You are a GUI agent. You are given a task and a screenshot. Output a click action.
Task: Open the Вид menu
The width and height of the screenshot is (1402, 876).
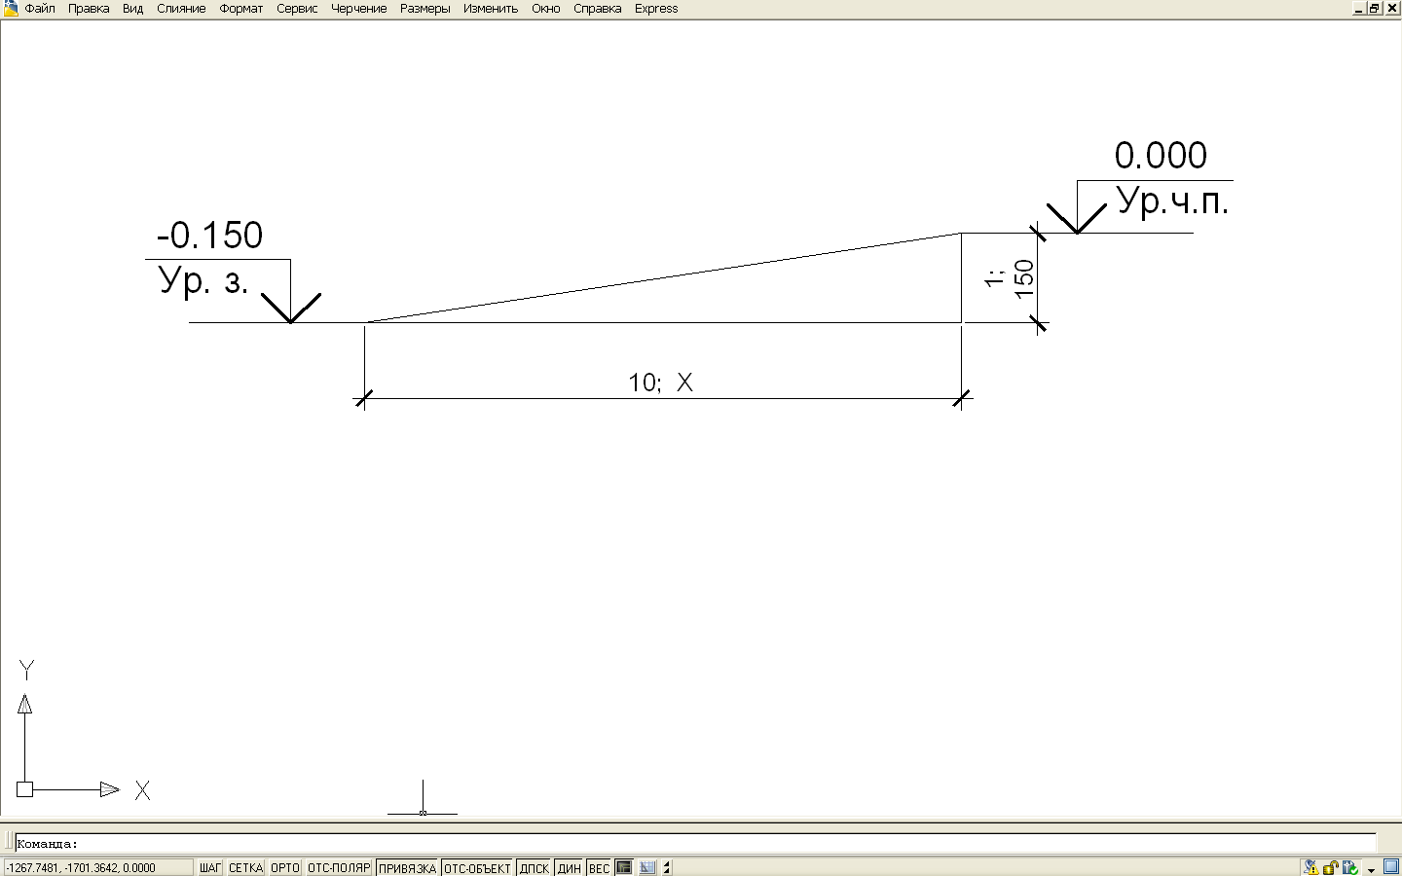click(x=133, y=9)
